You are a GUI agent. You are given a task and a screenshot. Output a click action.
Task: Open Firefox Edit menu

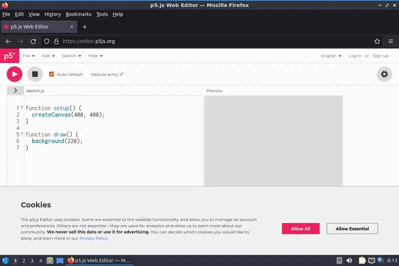coord(19,14)
